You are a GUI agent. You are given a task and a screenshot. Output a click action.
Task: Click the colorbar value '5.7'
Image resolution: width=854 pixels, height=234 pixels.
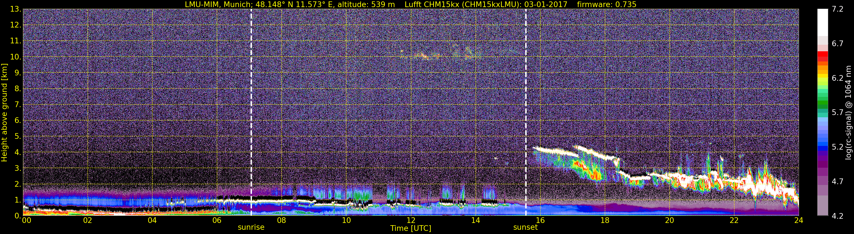coord(838,113)
